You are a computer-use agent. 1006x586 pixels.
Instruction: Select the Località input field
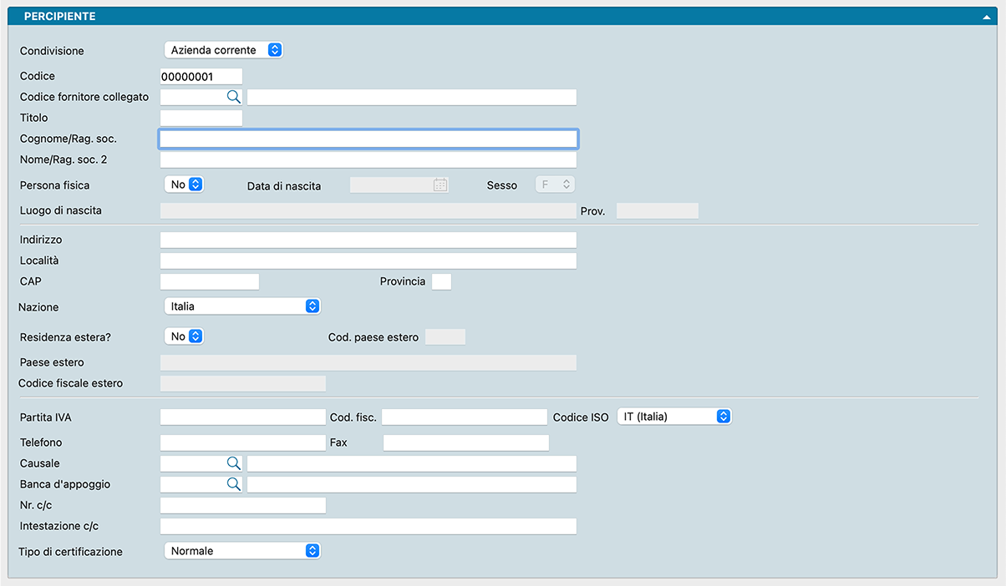(368, 261)
